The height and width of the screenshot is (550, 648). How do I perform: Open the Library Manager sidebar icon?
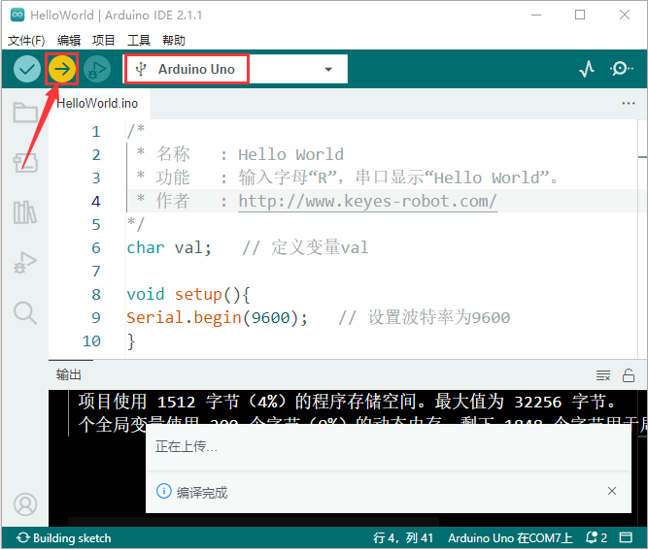[x=25, y=212]
